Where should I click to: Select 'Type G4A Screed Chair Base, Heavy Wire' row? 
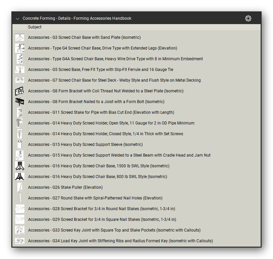coord(136,59)
